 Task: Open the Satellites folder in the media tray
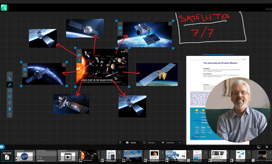[46, 156]
